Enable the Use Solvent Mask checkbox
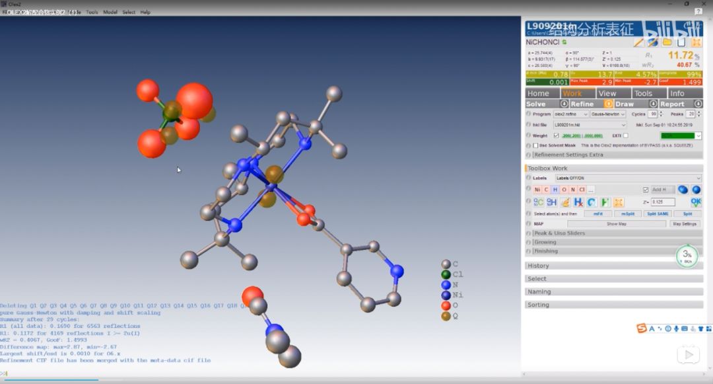Screen dimensions: 713x384 pyautogui.click(x=535, y=145)
